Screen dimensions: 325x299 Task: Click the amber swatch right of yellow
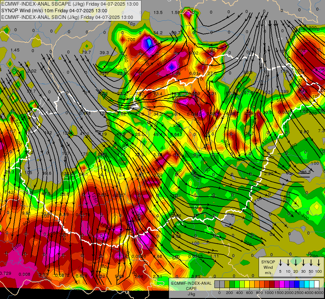click(252, 284)
